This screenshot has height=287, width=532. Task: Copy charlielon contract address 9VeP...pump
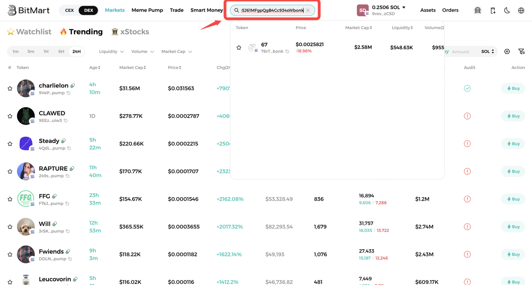tap(69, 93)
